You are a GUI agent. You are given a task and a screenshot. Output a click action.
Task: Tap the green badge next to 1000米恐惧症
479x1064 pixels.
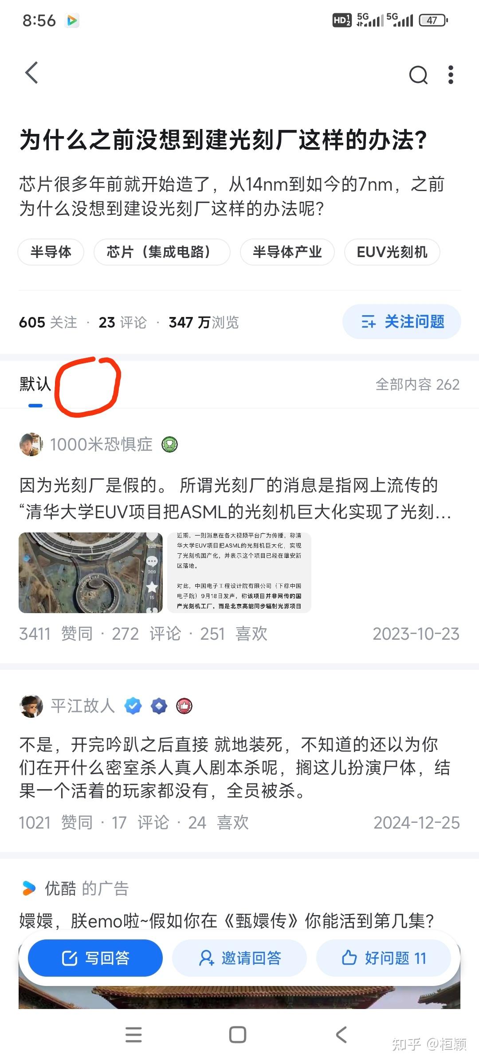169,444
